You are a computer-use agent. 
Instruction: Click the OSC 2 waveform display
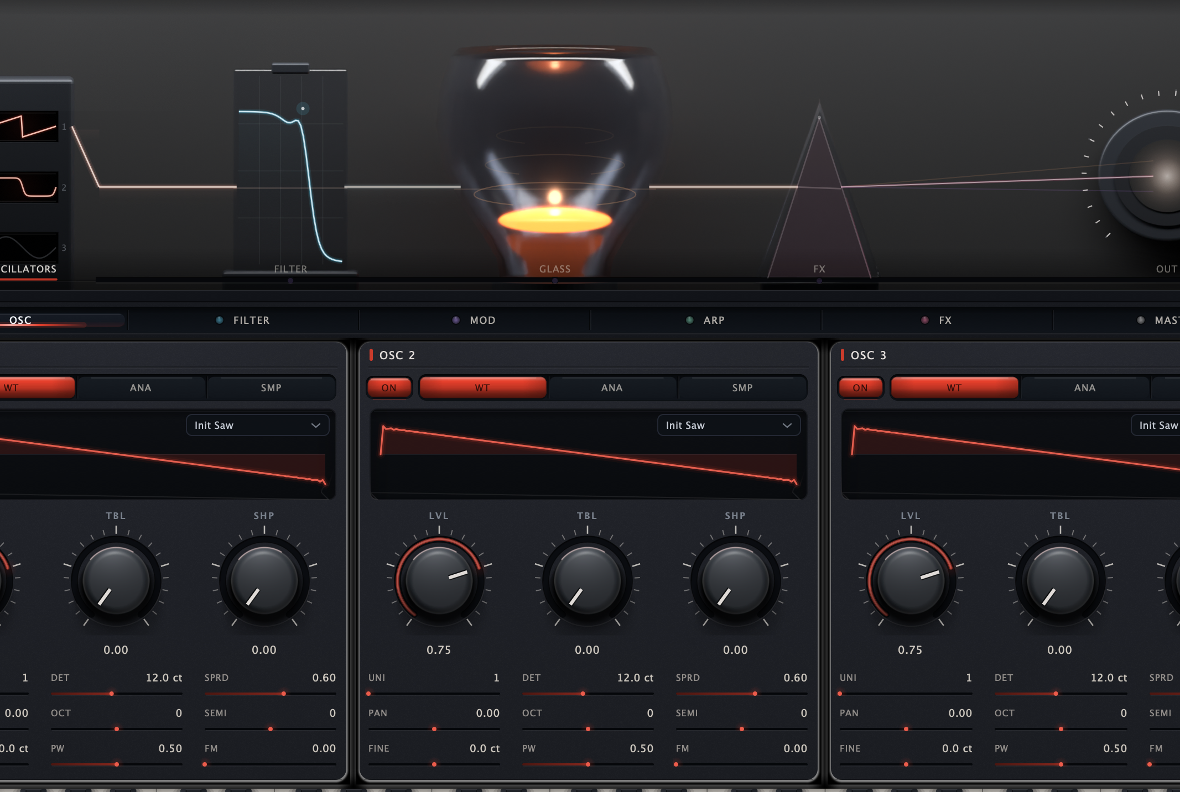point(589,454)
